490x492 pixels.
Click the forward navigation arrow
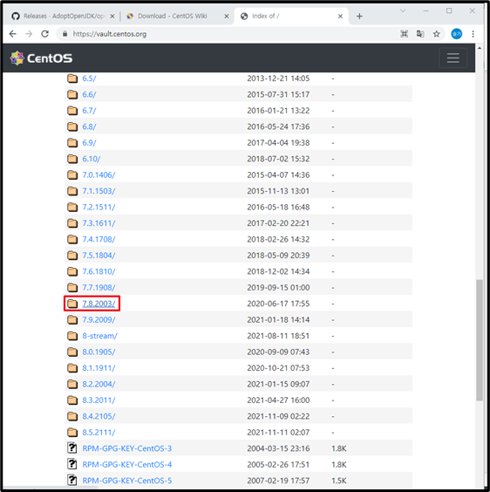[29, 34]
